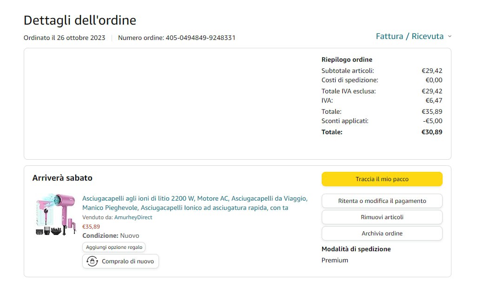Click the order date 26 ottobre 2023
477x287 pixels.
pyautogui.click(x=81, y=38)
